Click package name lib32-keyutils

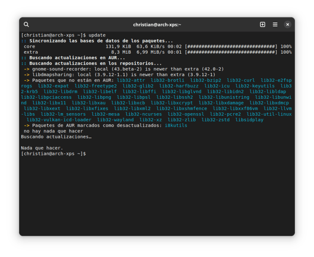click(255, 86)
